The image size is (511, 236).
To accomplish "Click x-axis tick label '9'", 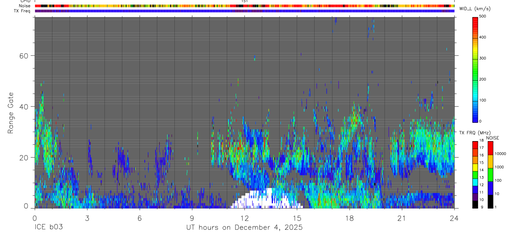I will click(192, 218).
